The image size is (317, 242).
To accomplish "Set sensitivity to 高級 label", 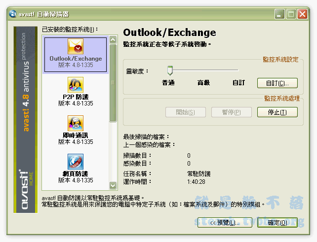I will [x=203, y=83].
